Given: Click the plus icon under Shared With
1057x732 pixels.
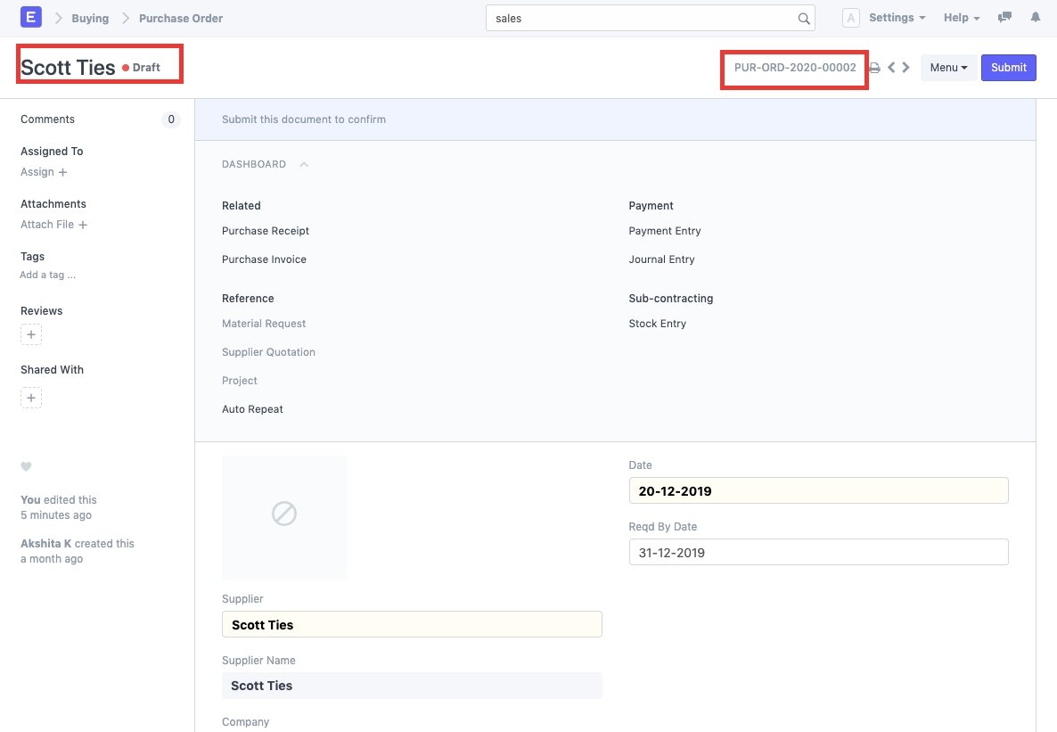Looking at the screenshot, I should click(31, 398).
